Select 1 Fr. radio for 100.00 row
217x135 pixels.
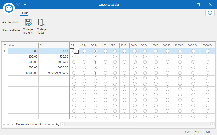[x=106, y=56]
